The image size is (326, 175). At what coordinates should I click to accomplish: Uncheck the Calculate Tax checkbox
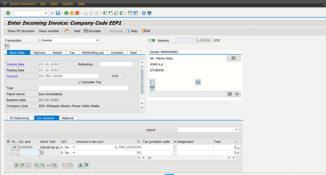[x=80, y=82]
